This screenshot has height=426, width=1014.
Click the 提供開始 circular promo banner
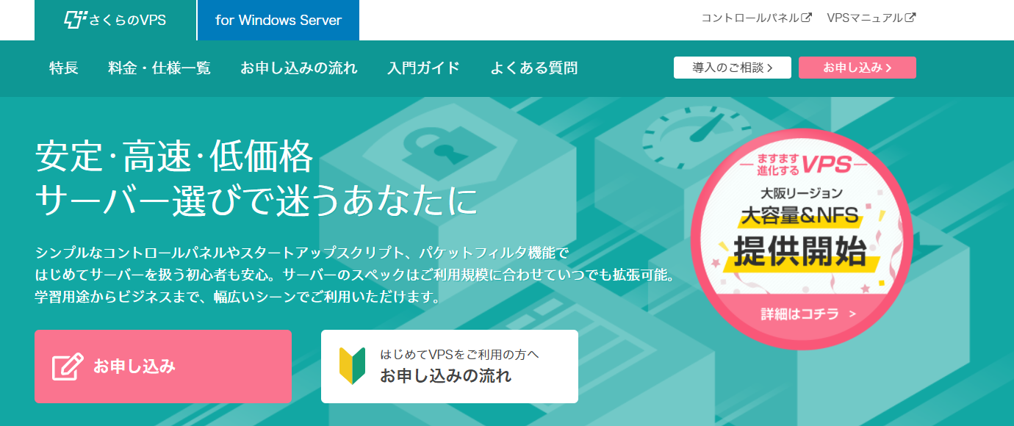[802, 240]
